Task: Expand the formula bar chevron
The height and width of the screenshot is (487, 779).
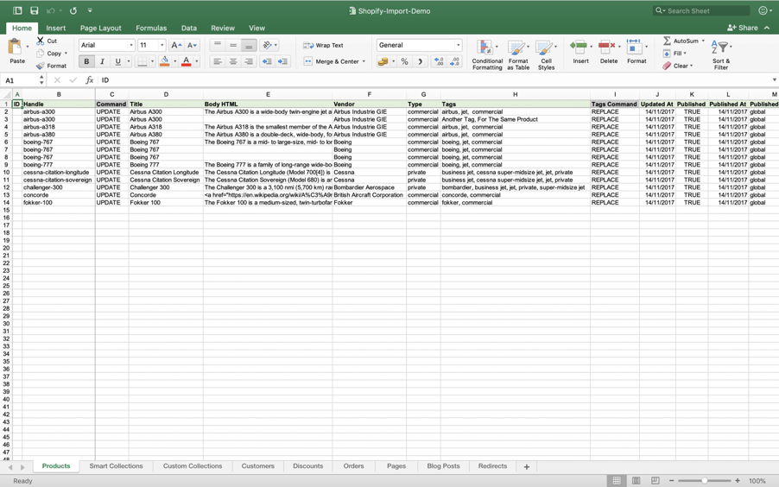Action: tap(774, 80)
